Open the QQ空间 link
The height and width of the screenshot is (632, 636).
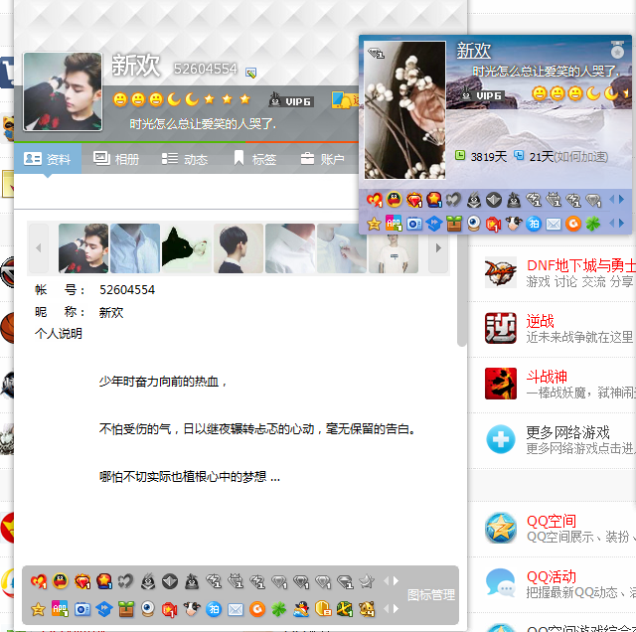click(x=552, y=521)
